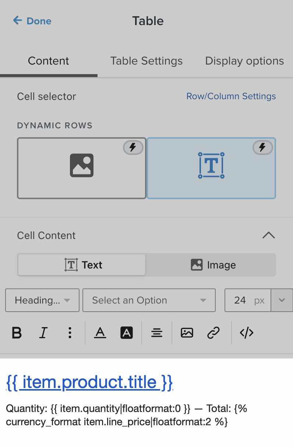Viewport: 293px width, 447px height.
Task: Open the Heading style dropdown
Action: tap(42, 300)
